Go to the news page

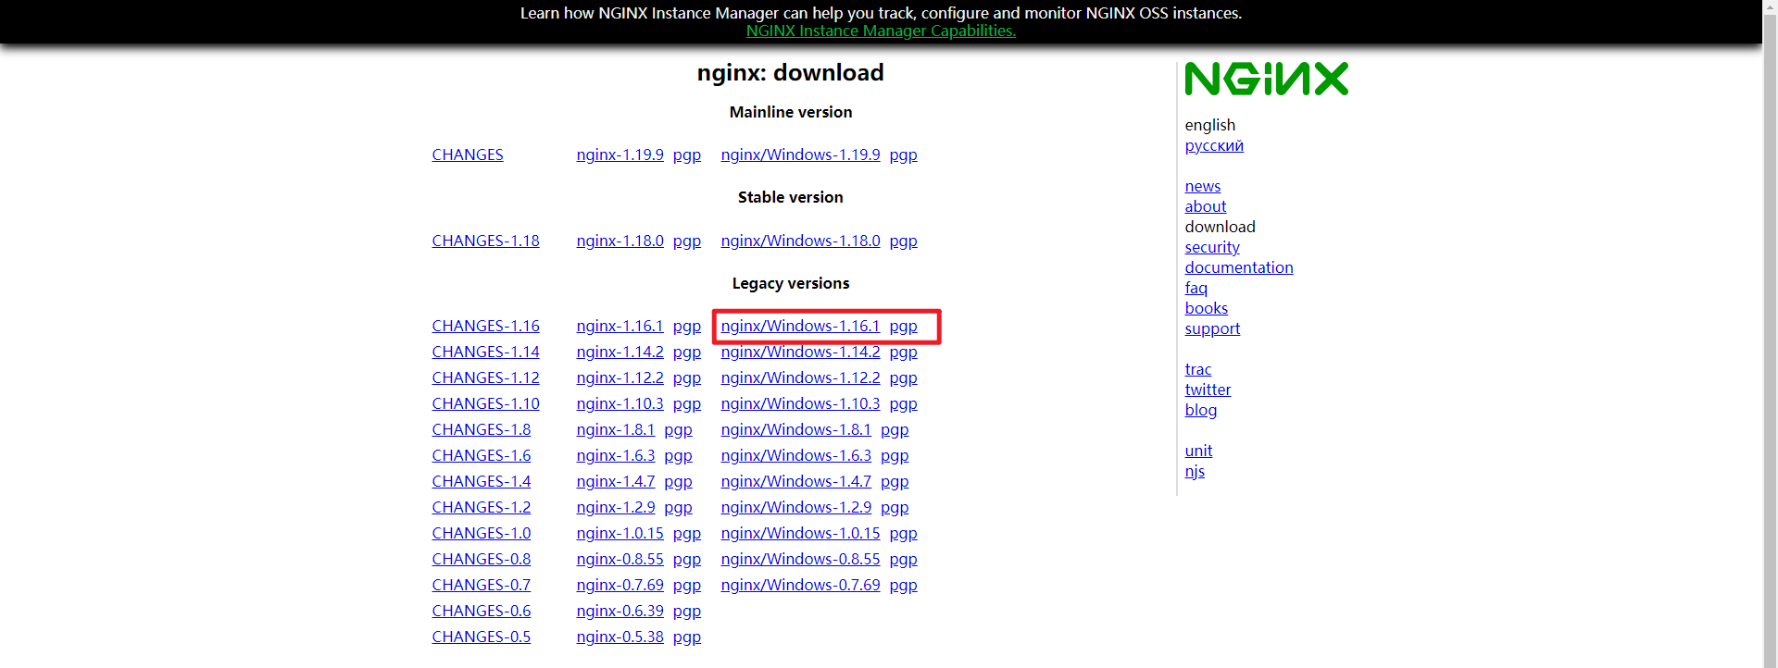tap(1202, 186)
